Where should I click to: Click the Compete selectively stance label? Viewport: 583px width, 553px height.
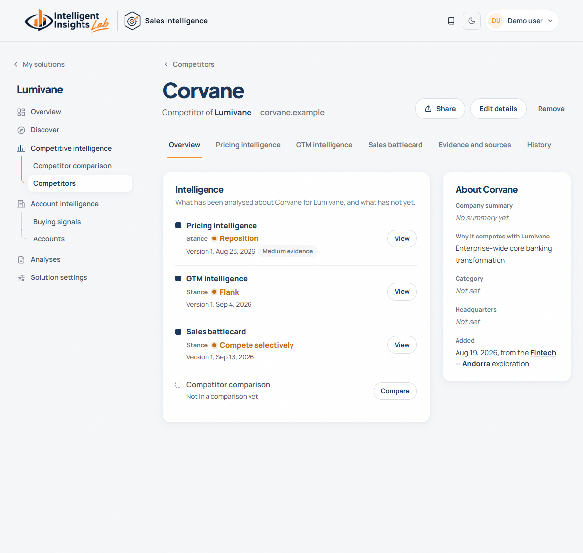[256, 345]
